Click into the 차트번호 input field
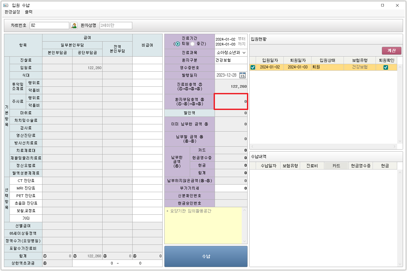 coord(49,26)
